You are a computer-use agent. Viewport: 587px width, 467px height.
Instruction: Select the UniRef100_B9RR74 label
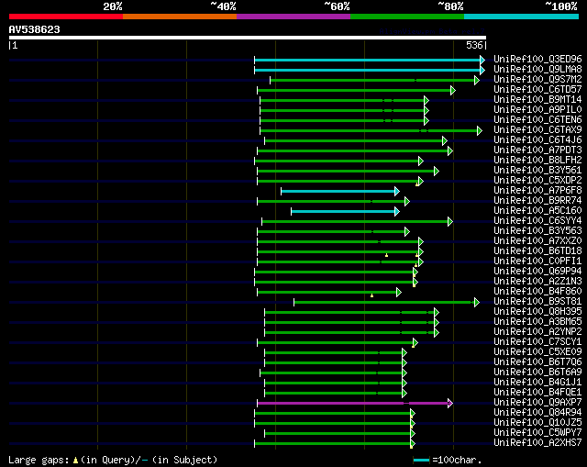coord(537,201)
